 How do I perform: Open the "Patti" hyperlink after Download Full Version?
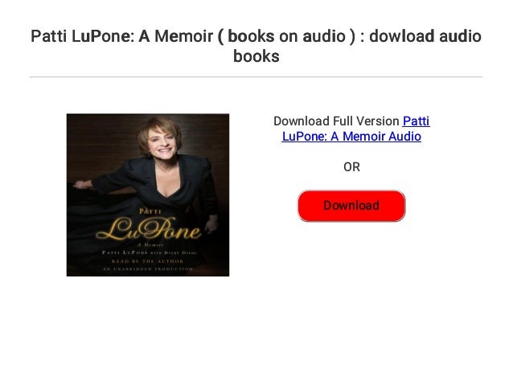[x=417, y=121]
